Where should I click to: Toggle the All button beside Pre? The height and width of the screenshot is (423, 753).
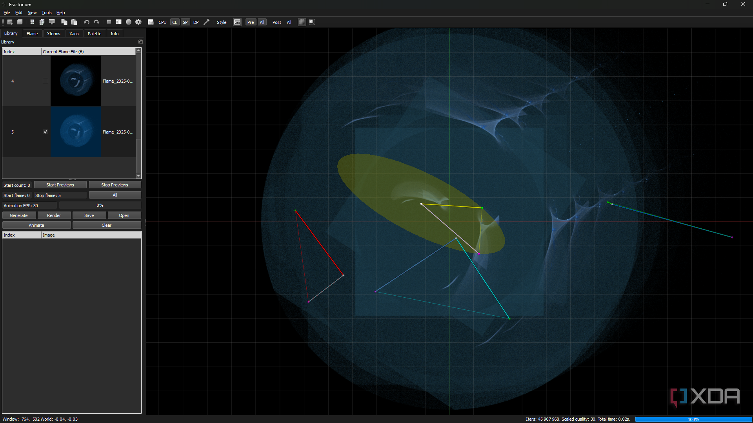tap(262, 22)
